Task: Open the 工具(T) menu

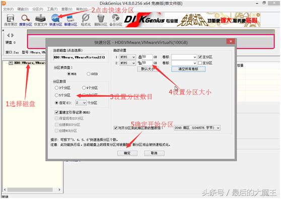Action: [52, 9]
